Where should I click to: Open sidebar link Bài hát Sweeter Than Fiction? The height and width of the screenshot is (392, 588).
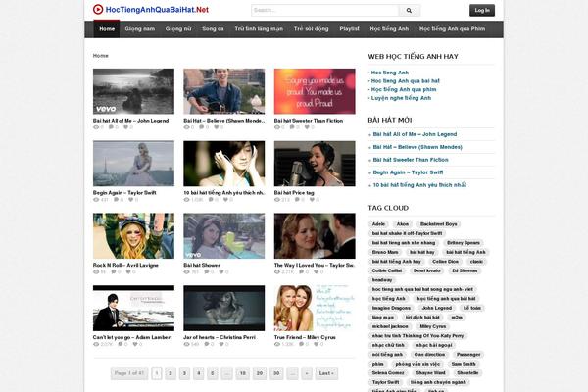click(x=411, y=160)
